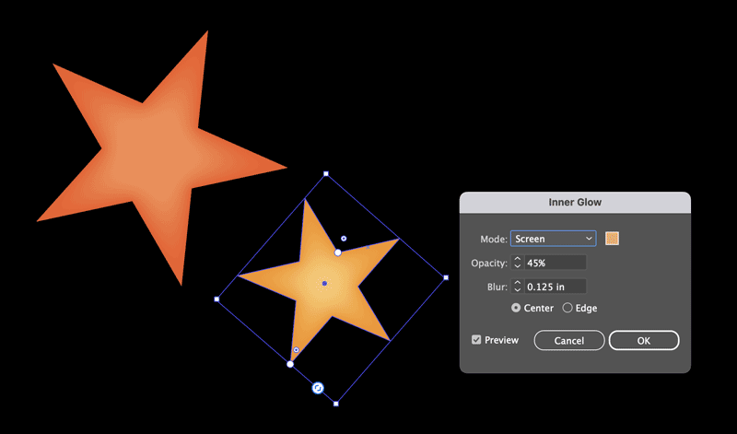The image size is (737, 434).
Task: Click the Opacity stepper arrows
Action: (x=518, y=263)
